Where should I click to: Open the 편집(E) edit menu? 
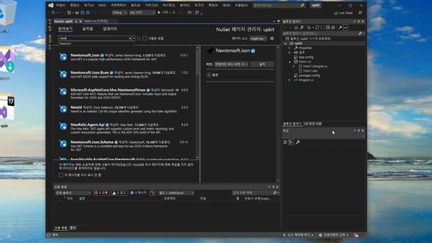coord(75,5)
